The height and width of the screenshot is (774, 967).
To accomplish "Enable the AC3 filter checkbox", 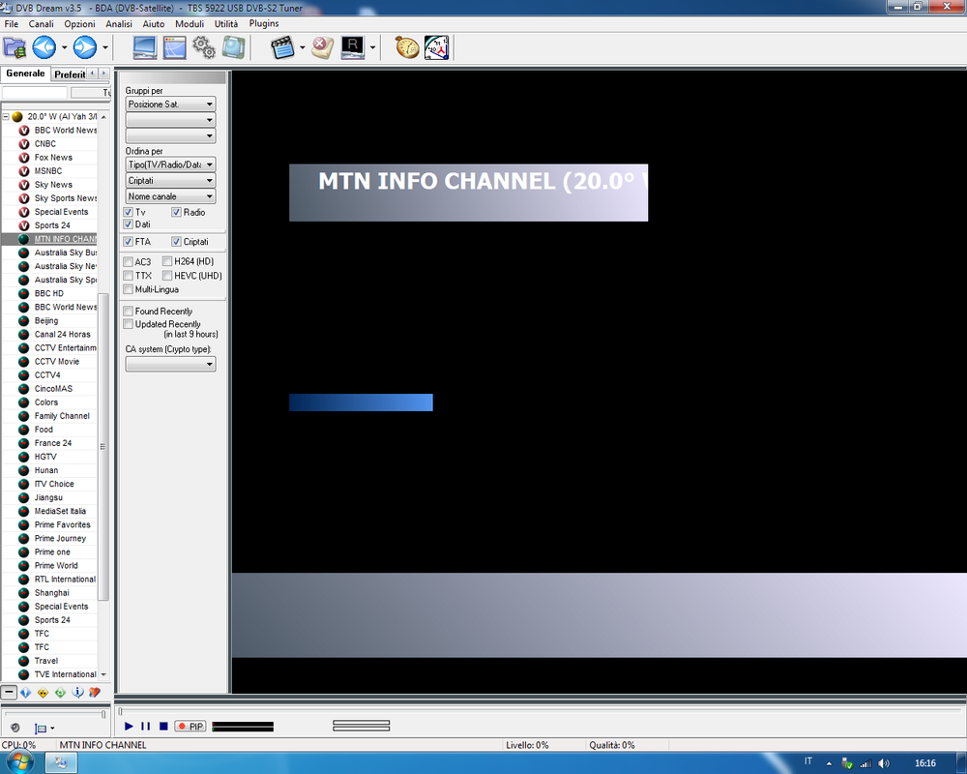I will tap(129, 261).
